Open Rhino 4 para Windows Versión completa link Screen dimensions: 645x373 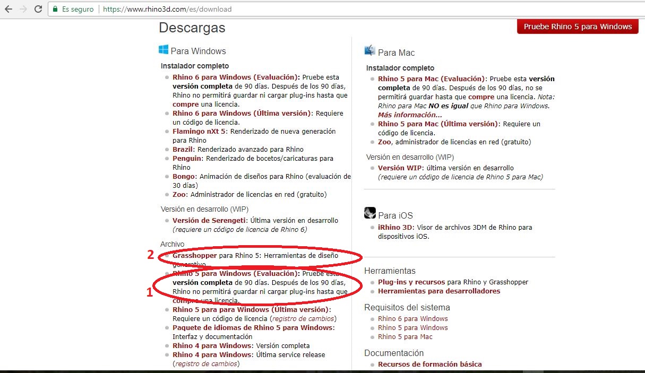pyautogui.click(x=212, y=345)
